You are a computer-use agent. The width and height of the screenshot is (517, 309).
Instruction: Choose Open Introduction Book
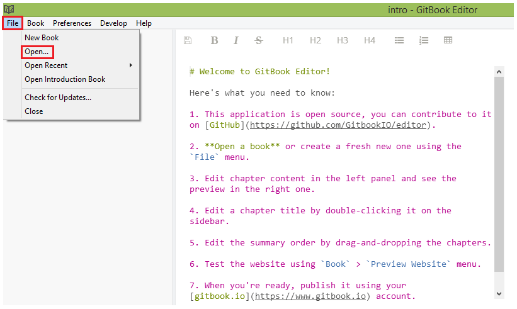click(x=81, y=79)
